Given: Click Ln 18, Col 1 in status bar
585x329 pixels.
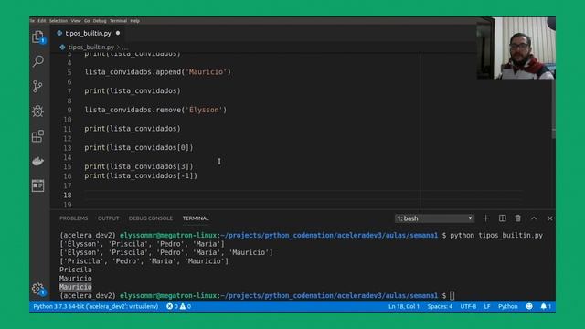Looking at the screenshot, I should (x=404, y=306).
